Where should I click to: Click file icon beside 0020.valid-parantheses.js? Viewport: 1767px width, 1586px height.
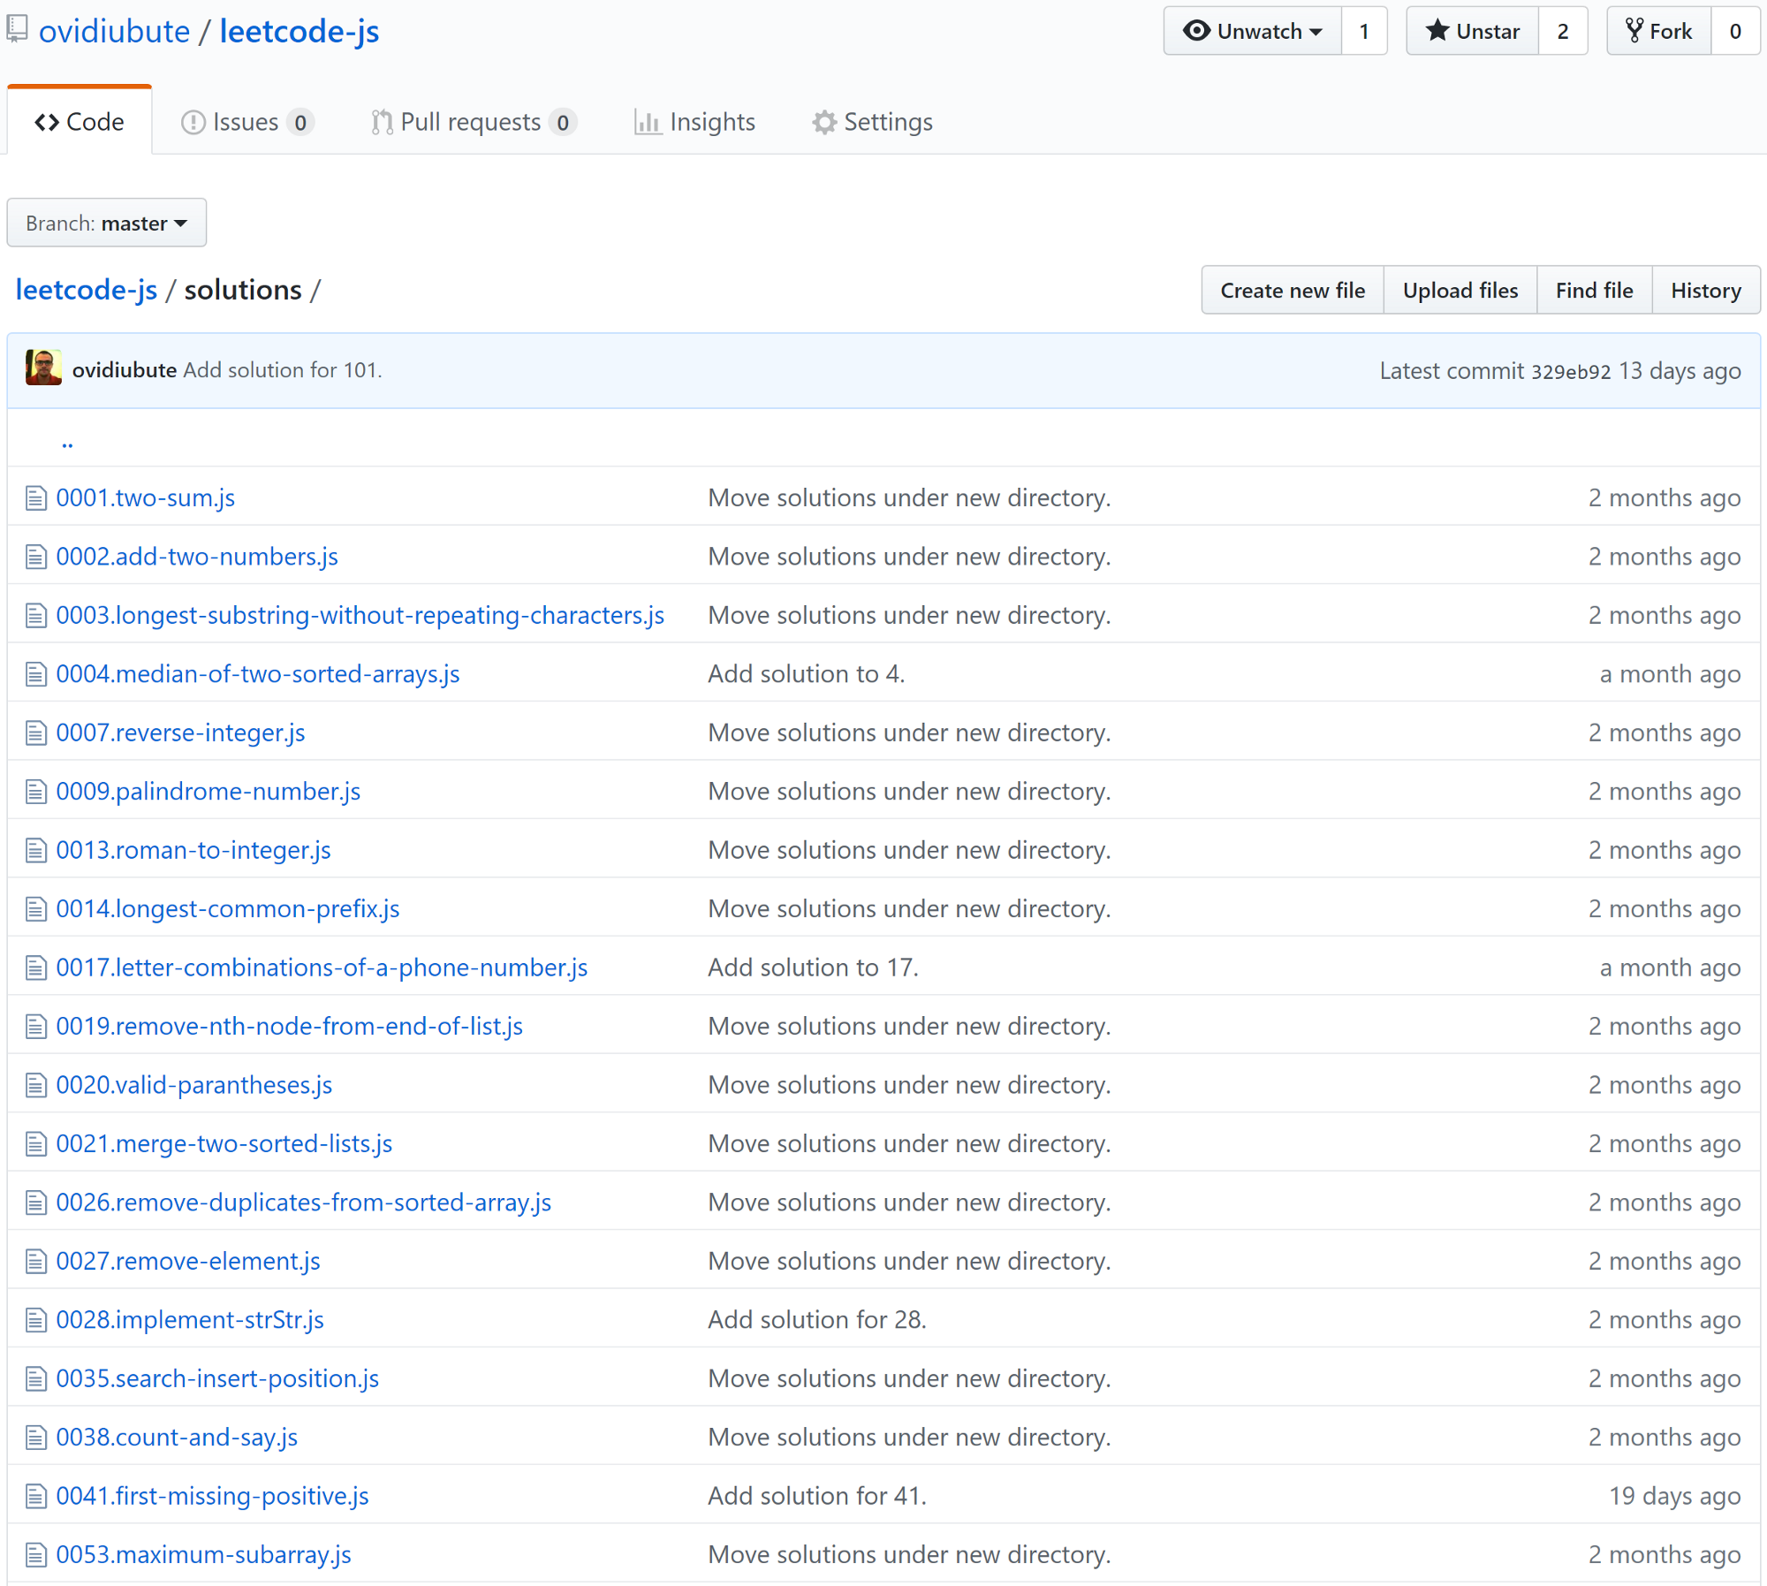pyautogui.click(x=35, y=1085)
